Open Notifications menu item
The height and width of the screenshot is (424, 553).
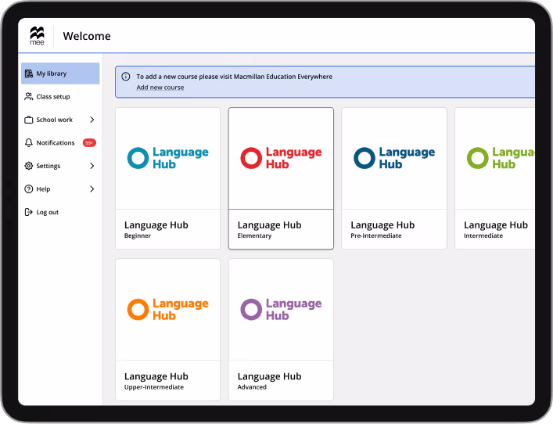[x=60, y=143]
